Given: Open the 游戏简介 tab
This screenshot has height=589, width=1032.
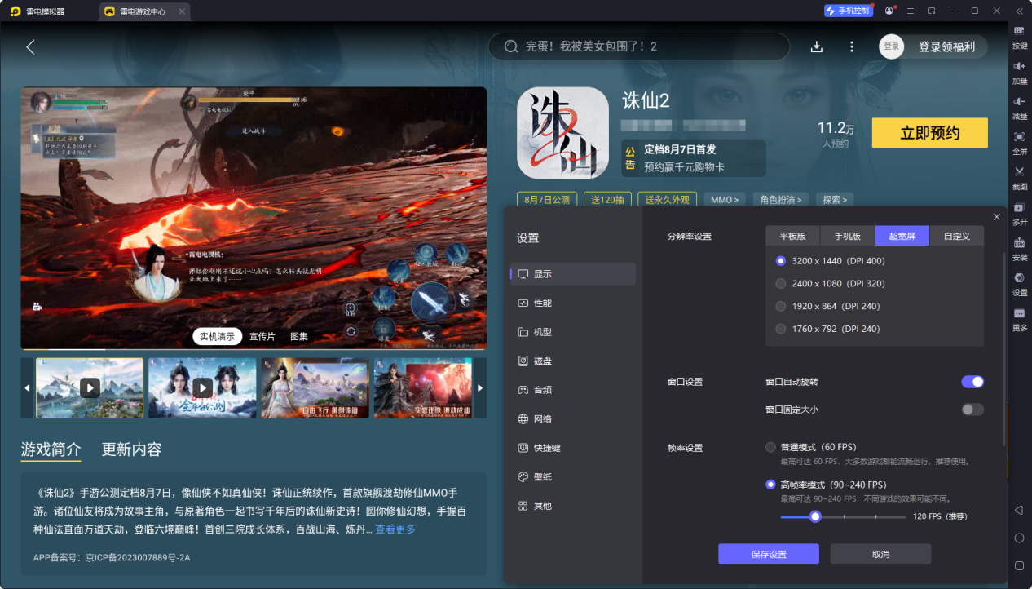Looking at the screenshot, I should pyautogui.click(x=51, y=449).
